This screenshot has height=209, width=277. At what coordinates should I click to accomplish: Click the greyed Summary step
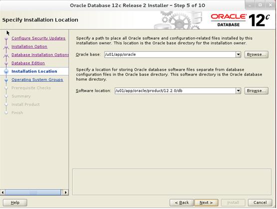(x=21, y=96)
